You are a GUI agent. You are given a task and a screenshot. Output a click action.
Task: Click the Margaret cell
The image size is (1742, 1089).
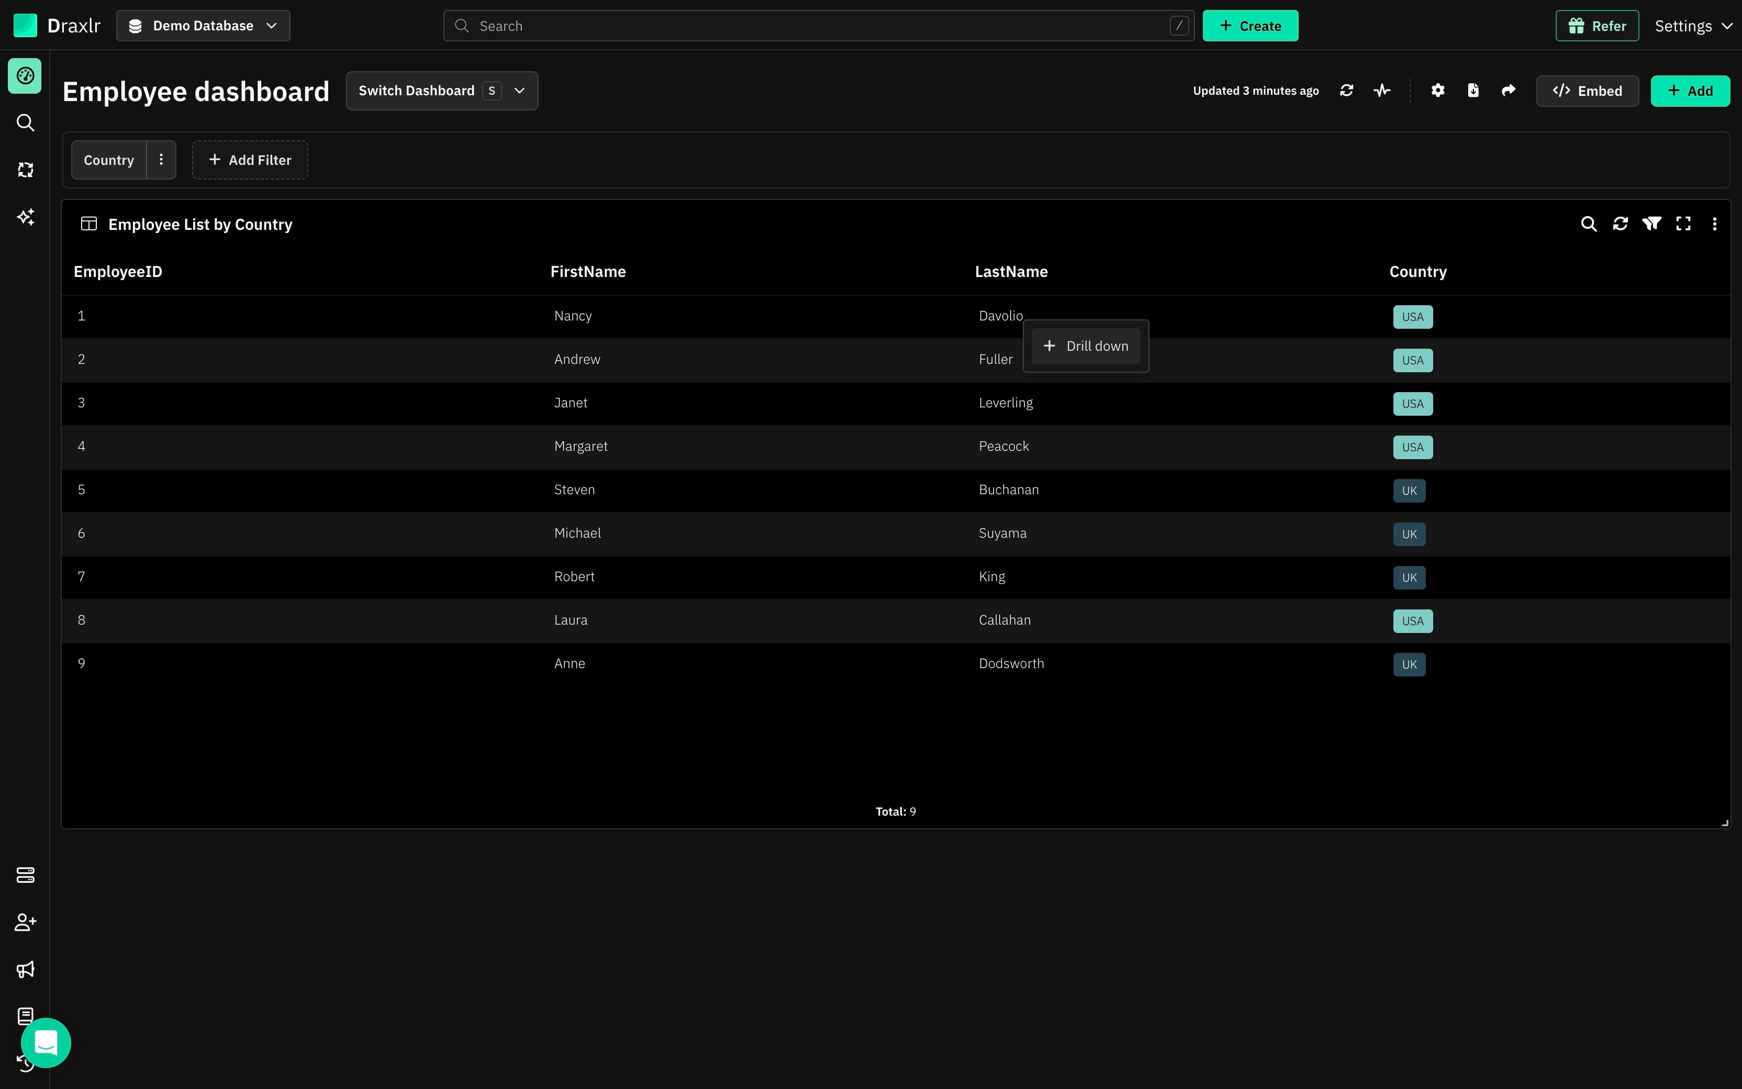pyautogui.click(x=580, y=447)
